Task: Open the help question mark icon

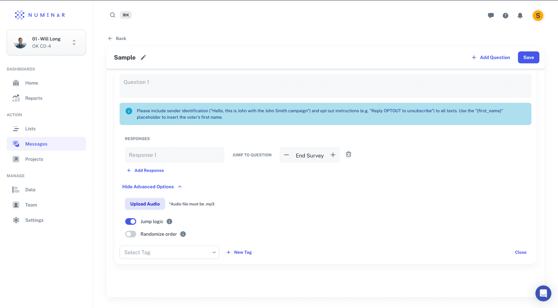Action: tap(505, 16)
